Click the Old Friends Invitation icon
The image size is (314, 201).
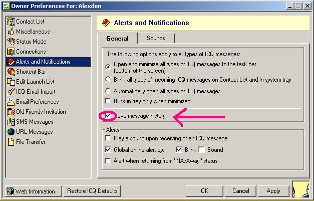point(11,112)
